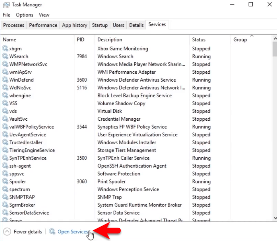Select Storage Tiers Management description

[x=127, y=150]
